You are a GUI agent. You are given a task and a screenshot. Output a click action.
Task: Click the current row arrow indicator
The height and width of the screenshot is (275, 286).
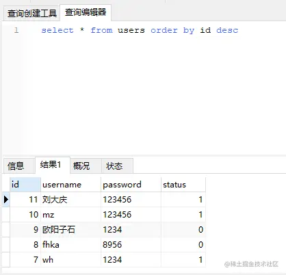[6, 200]
